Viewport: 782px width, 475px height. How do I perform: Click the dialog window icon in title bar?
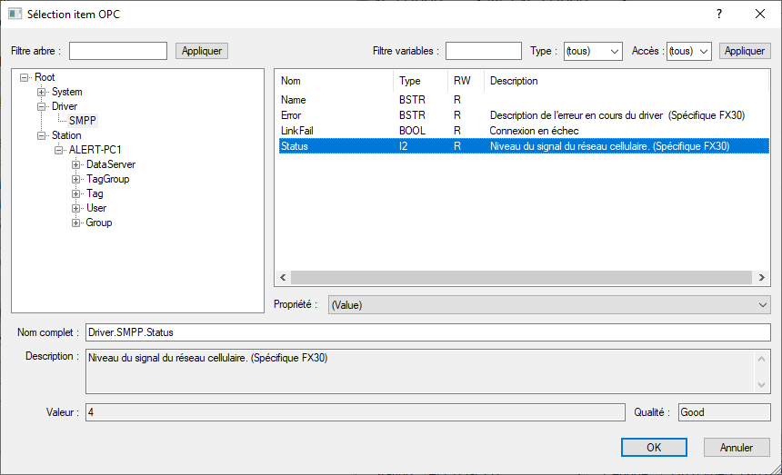tap(15, 14)
